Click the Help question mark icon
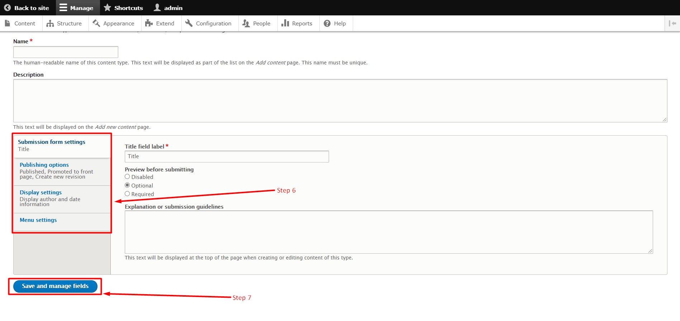Screen dimensions: 680x321 [327, 23]
